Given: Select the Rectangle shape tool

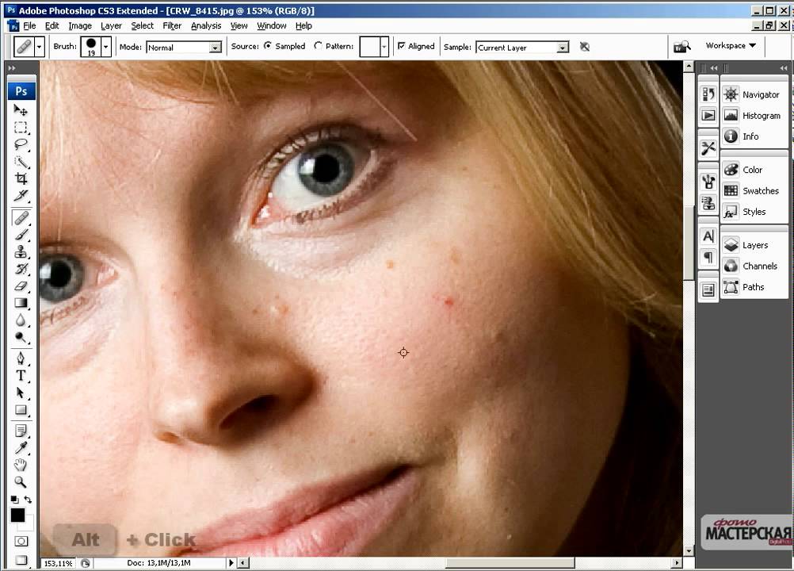Looking at the screenshot, I should tap(21, 410).
